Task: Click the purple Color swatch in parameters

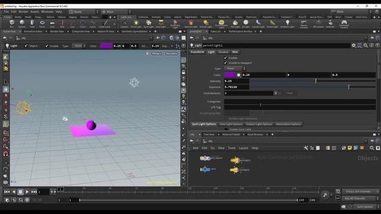Action: click(229, 75)
